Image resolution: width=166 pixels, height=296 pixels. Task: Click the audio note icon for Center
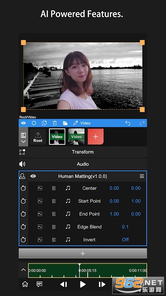pyautogui.click(x=68, y=188)
